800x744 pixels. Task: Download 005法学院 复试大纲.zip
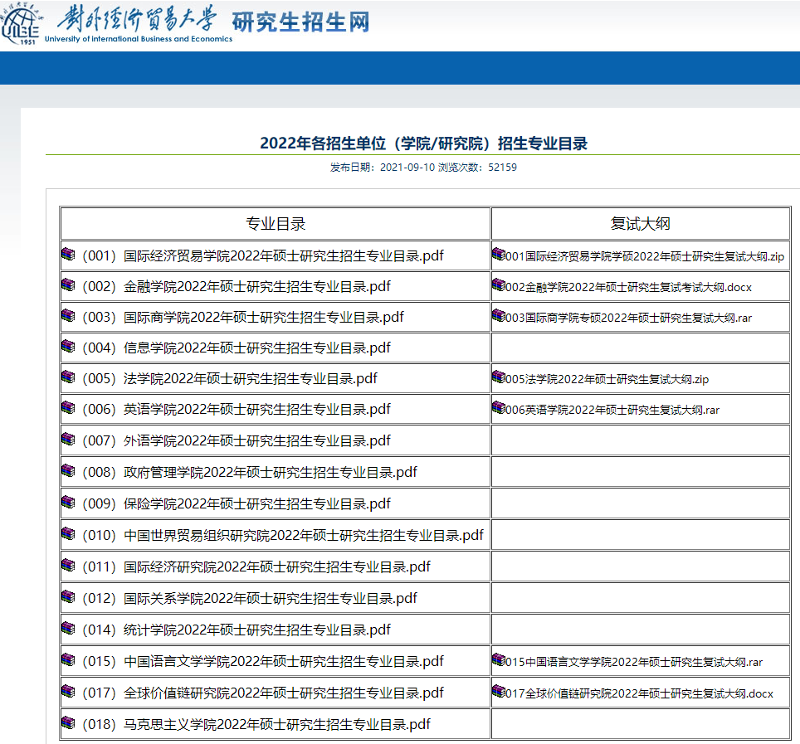click(607, 379)
